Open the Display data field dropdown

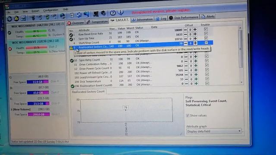(x=214, y=131)
